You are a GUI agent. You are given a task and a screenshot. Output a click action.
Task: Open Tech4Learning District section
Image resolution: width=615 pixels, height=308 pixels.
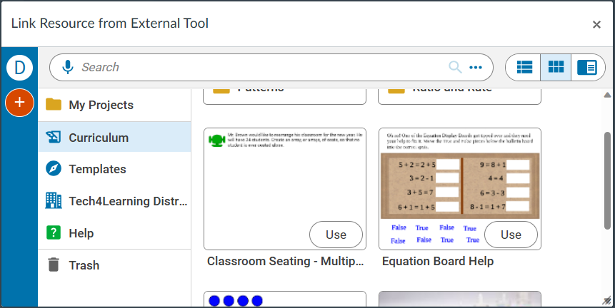click(x=114, y=201)
